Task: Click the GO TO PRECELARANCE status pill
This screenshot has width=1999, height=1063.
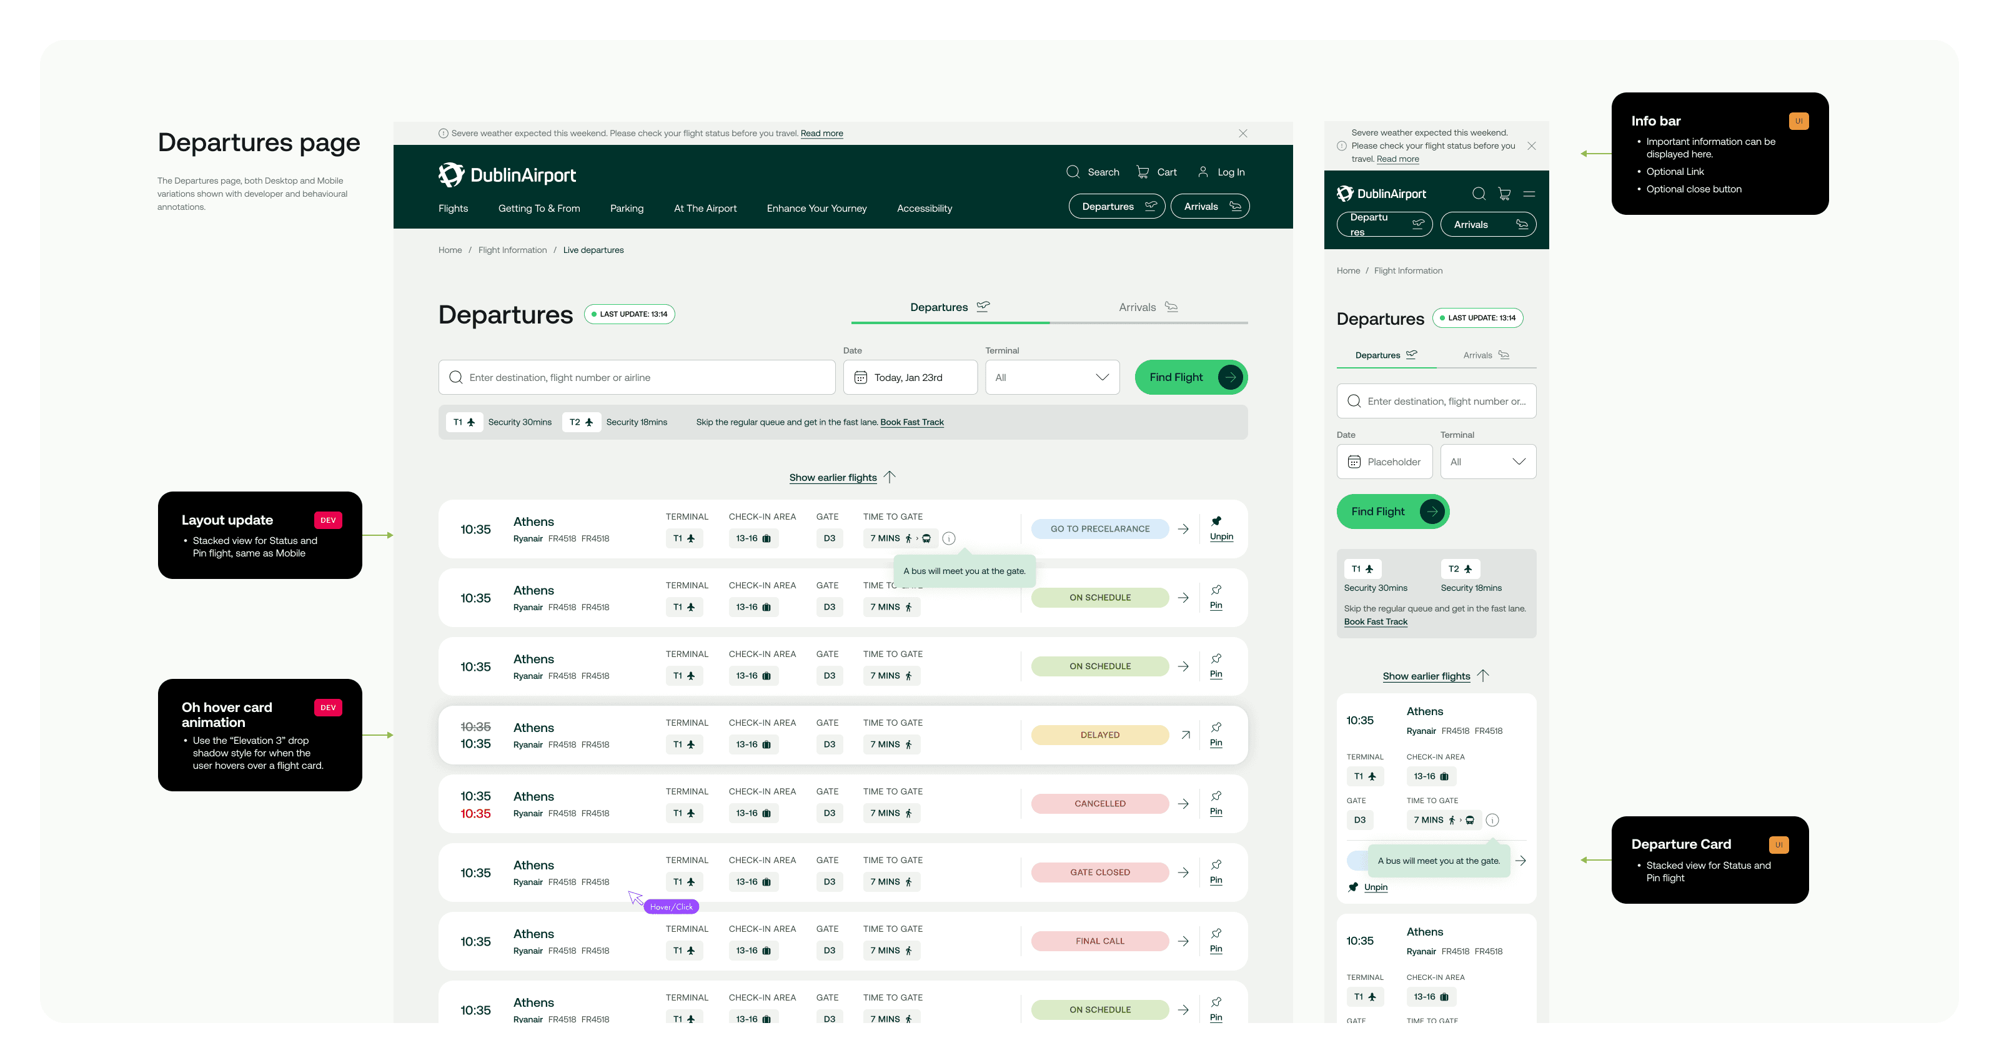Action: point(1099,529)
